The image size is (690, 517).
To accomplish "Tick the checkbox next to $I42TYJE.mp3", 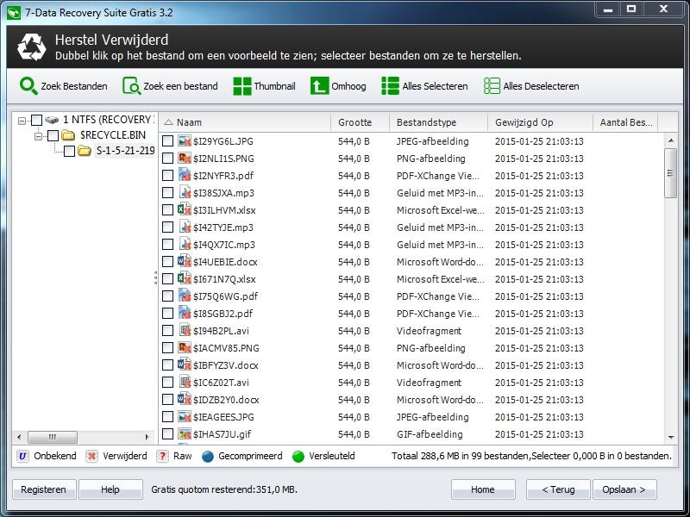I will coord(167,227).
